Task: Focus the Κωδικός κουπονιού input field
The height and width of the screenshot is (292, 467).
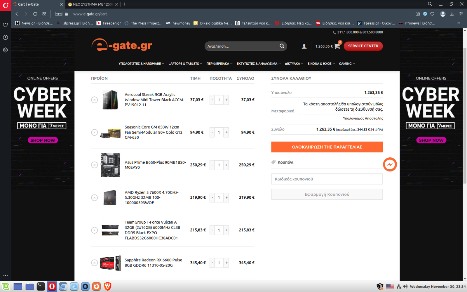Action: click(327, 179)
